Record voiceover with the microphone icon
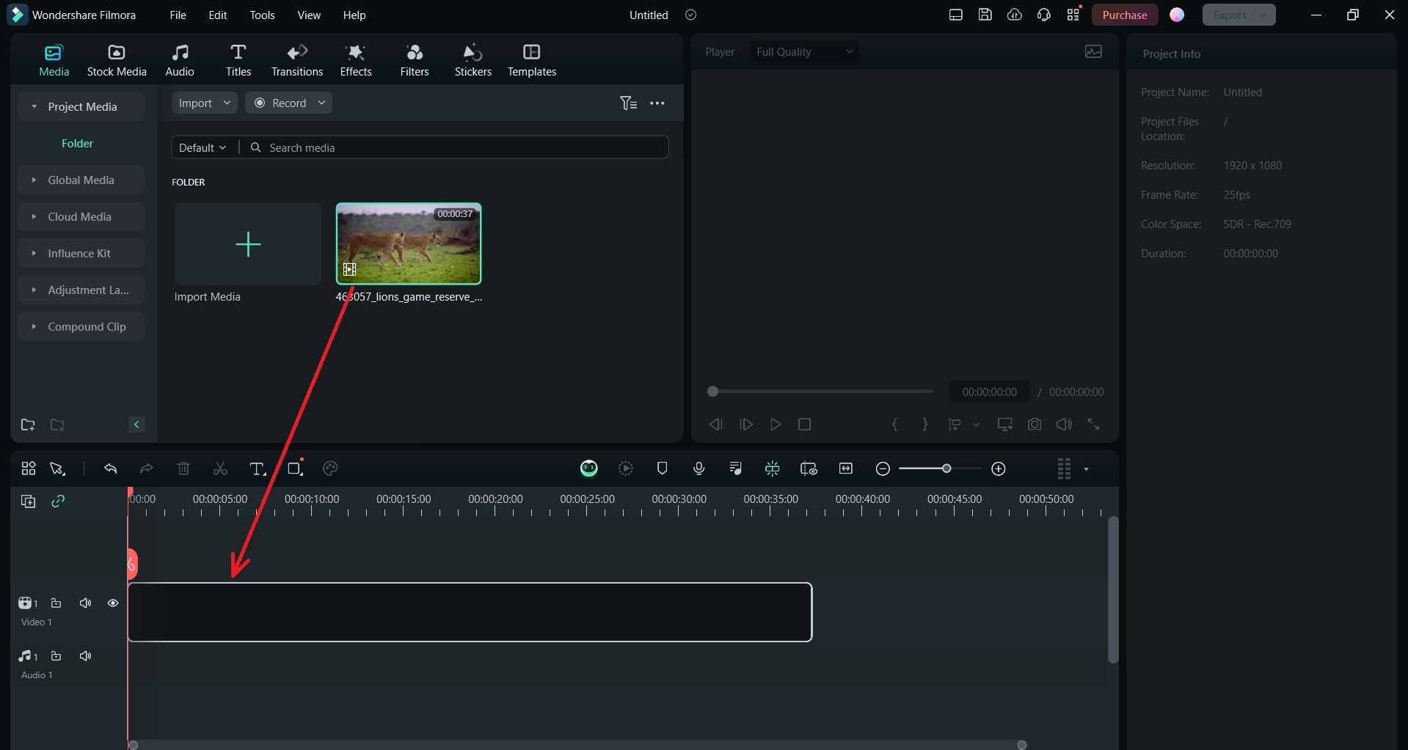Image resolution: width=1408 pixels, height=750 pixels. point(698,468)
